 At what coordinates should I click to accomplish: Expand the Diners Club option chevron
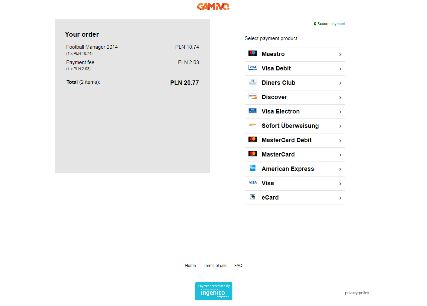[340, 83]
